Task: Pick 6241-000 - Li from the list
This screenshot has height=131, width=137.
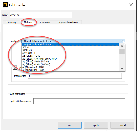Action: click(70, 53)
